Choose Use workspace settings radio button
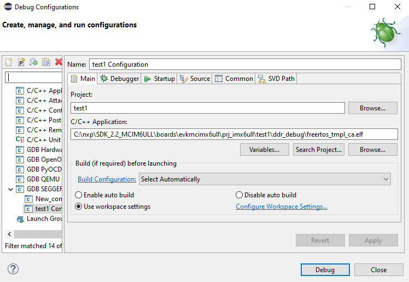 click(79, 207)
